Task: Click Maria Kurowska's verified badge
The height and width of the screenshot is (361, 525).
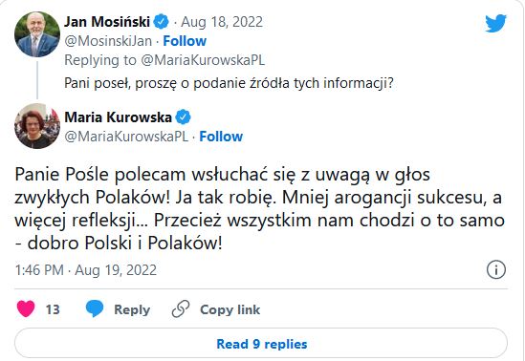Action: point(184,117)
